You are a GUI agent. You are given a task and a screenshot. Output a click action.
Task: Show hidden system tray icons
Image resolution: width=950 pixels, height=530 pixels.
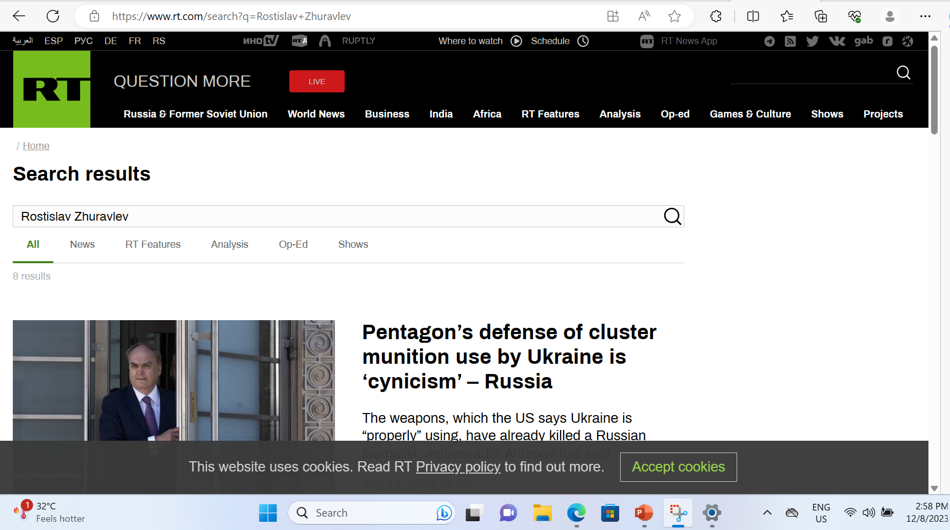(x=767, y=513)
